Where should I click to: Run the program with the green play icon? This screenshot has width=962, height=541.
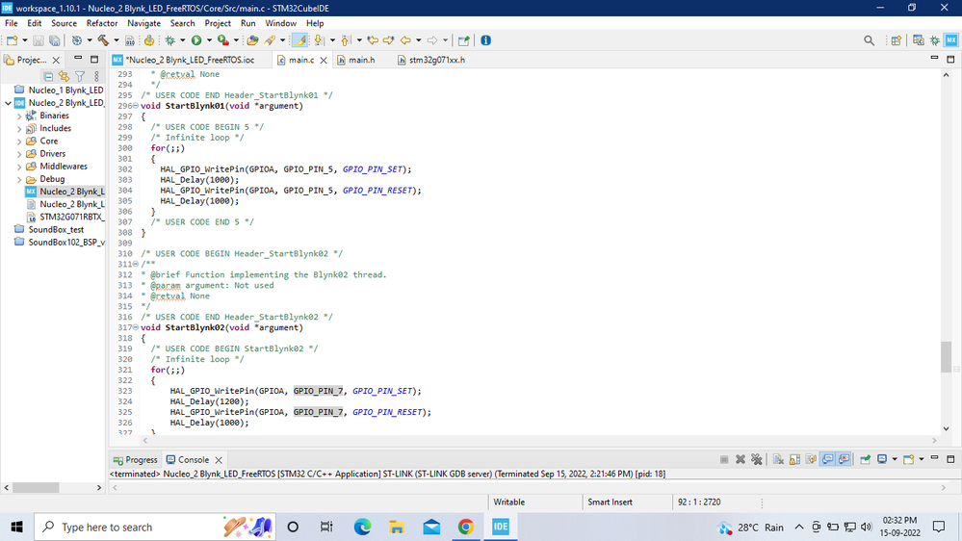click(x=196, y=40)
